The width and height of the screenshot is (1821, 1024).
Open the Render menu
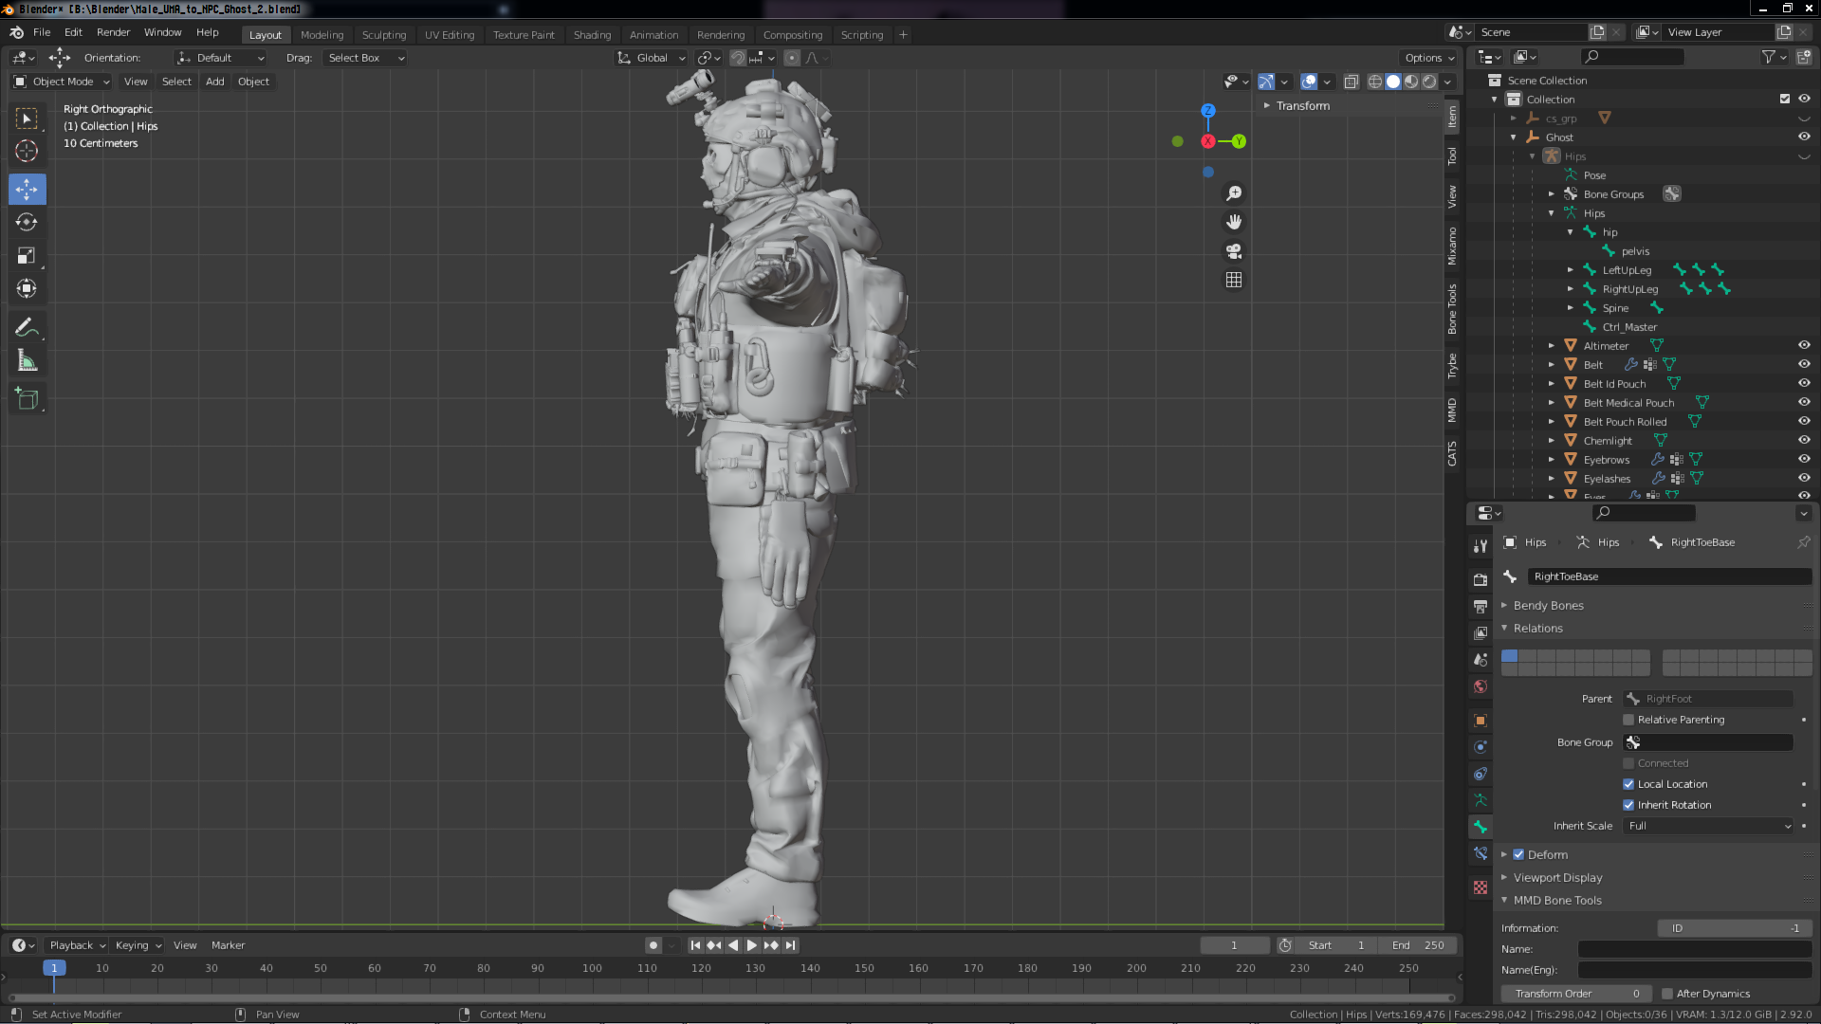tap(113, 32)
